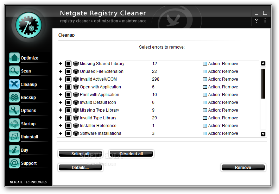The height and width of the screenshot is (194, 279).
Task: Click the Uninstall icon in sidebar
Action: click(x=14, y=137)
